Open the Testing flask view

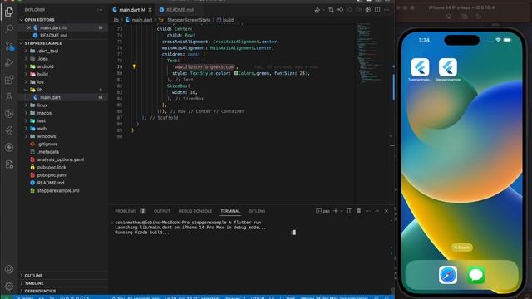pyautogui.click(x=9, y=96)
